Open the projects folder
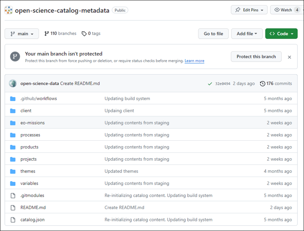The image size is (304, 231). [29, 159]
